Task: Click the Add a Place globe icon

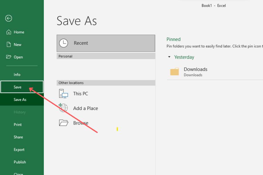Action: click(63, 108)
